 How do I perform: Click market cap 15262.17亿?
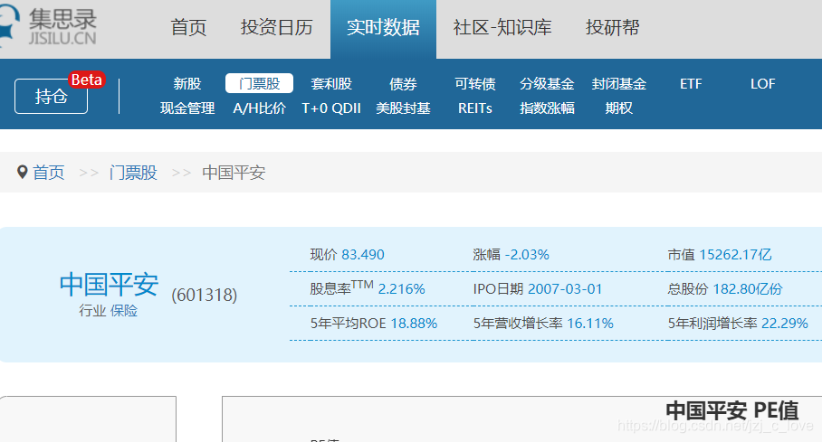(735, 255)
